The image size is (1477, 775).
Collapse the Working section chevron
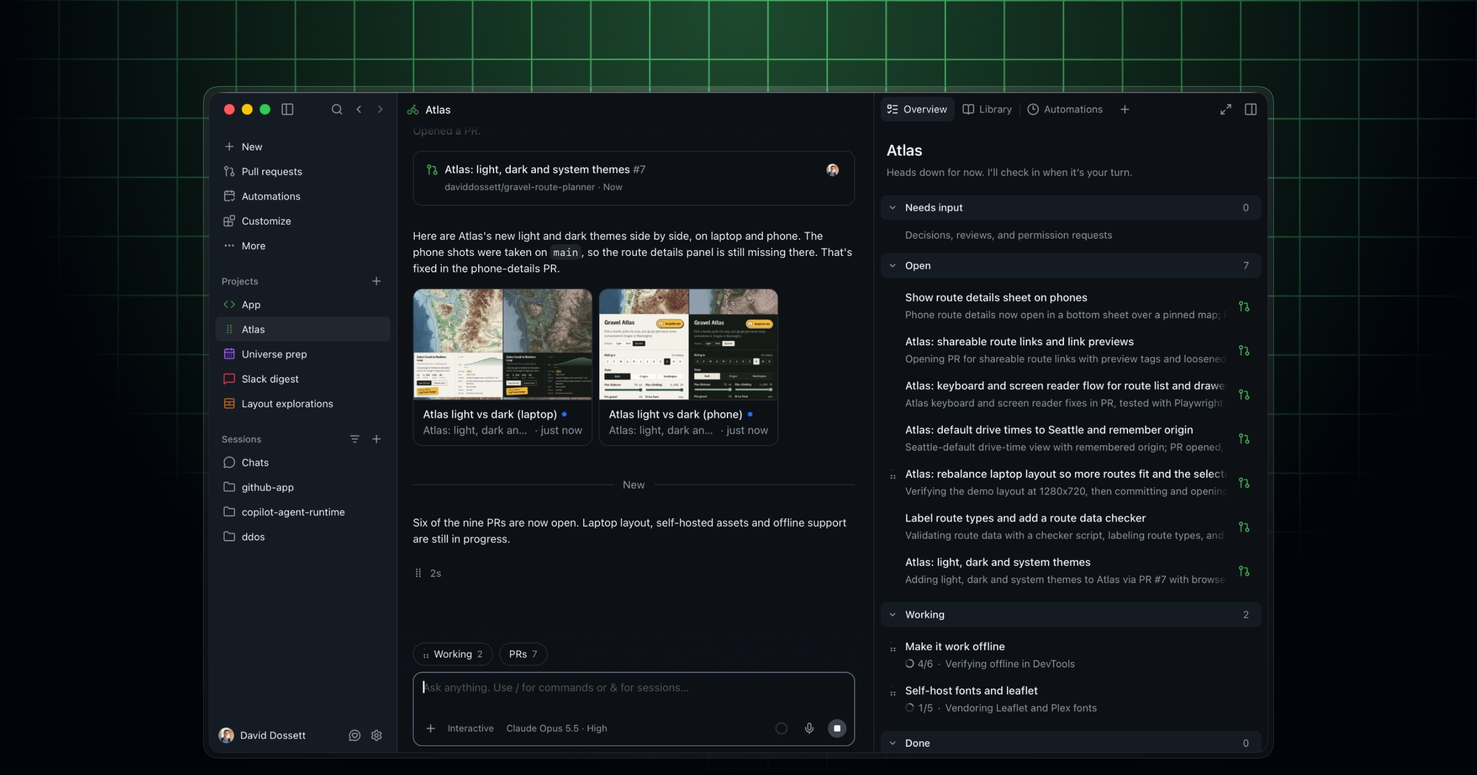[892, 614]
